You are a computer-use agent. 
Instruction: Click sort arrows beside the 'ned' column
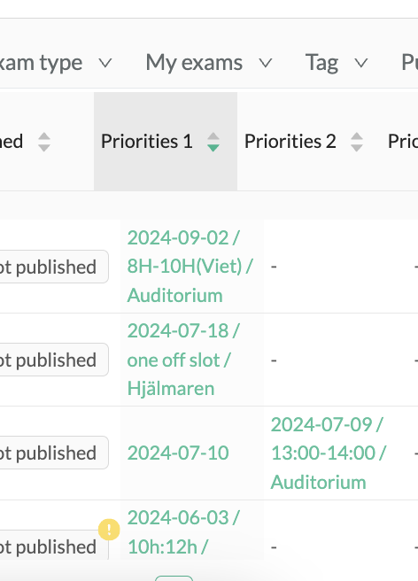(44, 142)
